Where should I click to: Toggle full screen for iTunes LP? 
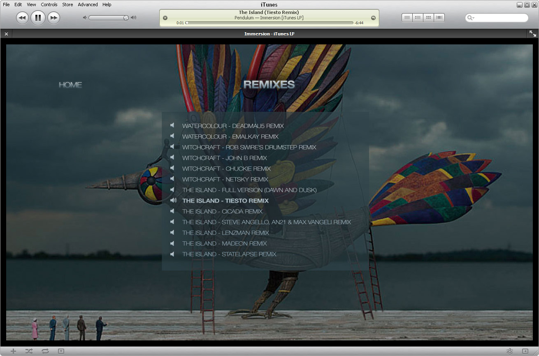tap(533, 34)
